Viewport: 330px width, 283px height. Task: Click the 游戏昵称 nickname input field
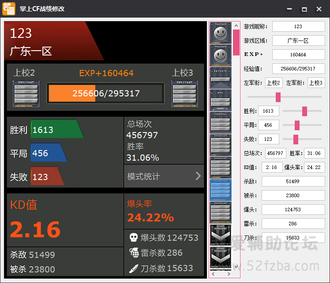tap(298, 26)
